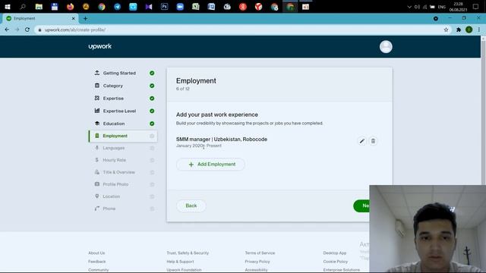Select Employment step in sidebar
Screen dimensions: 486x273
coord(123,136)
